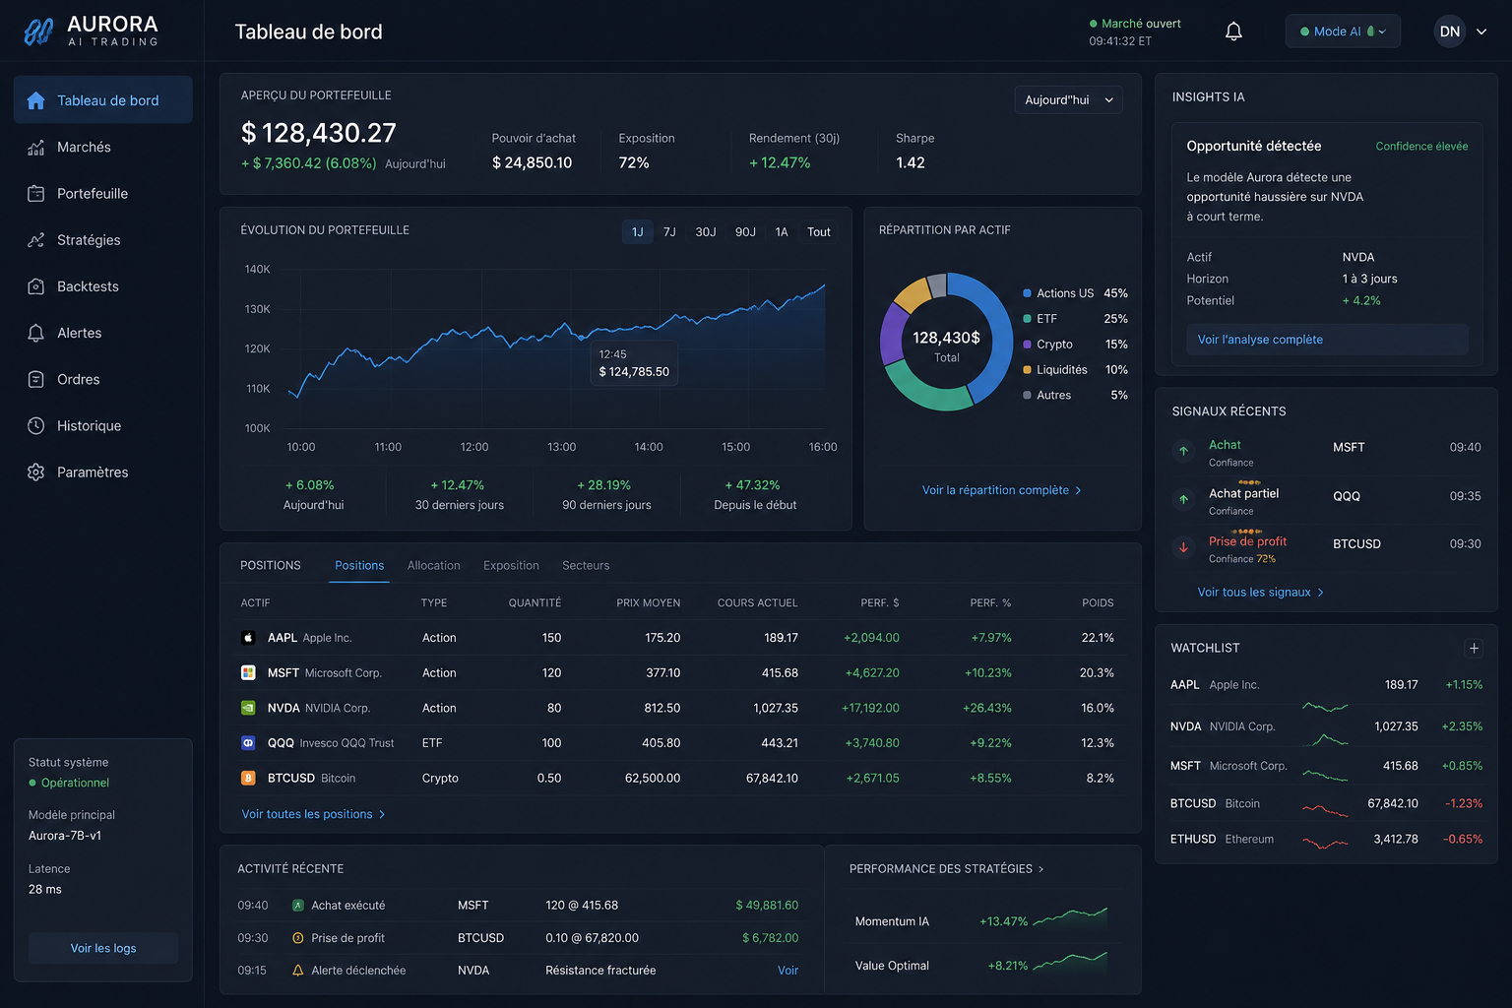Viewport: 1512px width, 1008px height.
Task: Expand the Mode AI dropdown
Action: 1343,31
